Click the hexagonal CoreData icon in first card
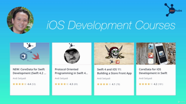Viewport: 186px width, 104px height. (x=24, y=56)
